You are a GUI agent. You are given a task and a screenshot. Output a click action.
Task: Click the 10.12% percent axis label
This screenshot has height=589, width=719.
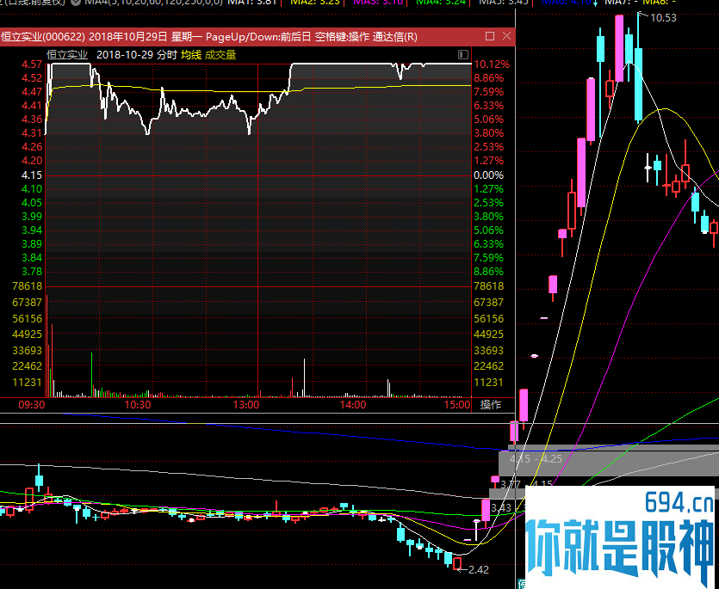coord(492,64)
